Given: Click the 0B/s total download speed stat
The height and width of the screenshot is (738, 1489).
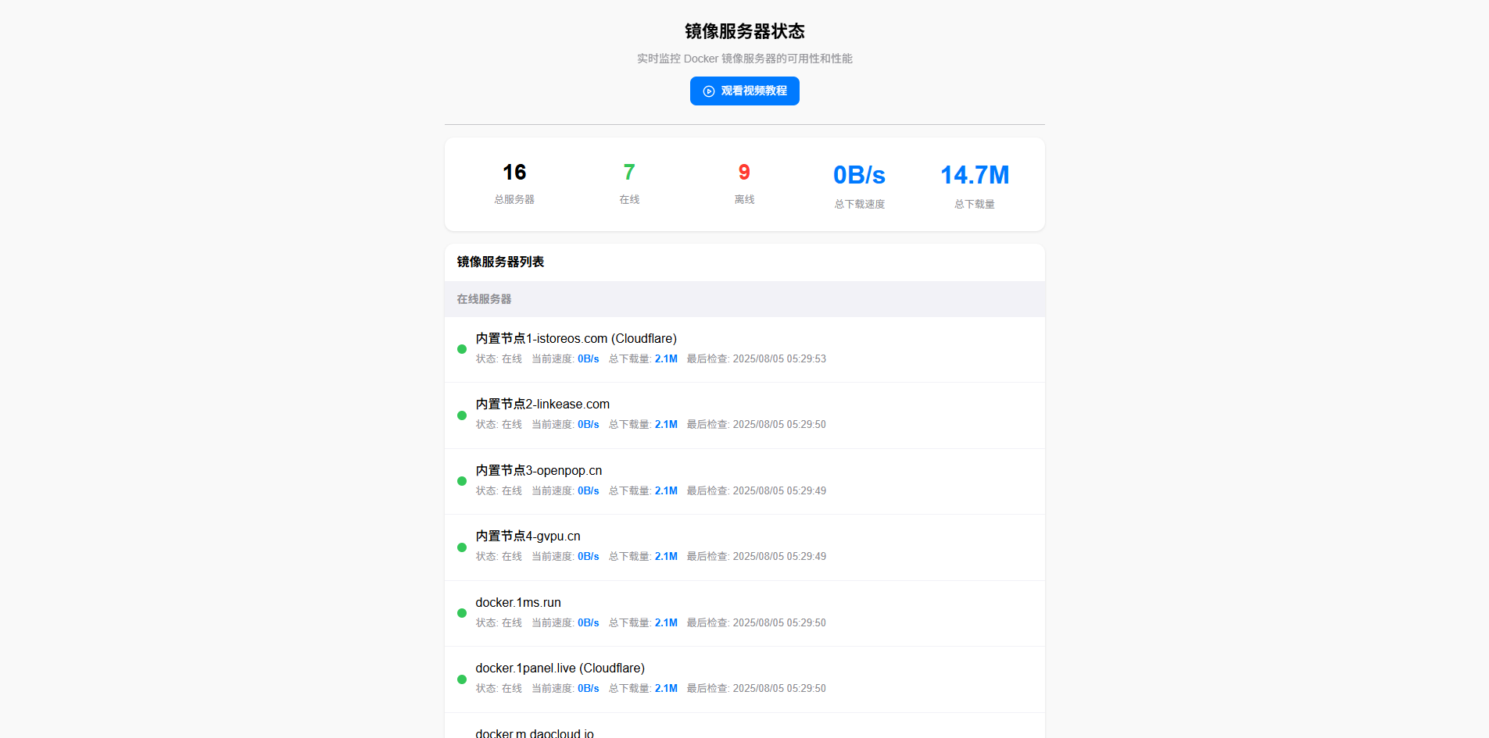Looking at the screenshot, I should [x=859, y=175].
